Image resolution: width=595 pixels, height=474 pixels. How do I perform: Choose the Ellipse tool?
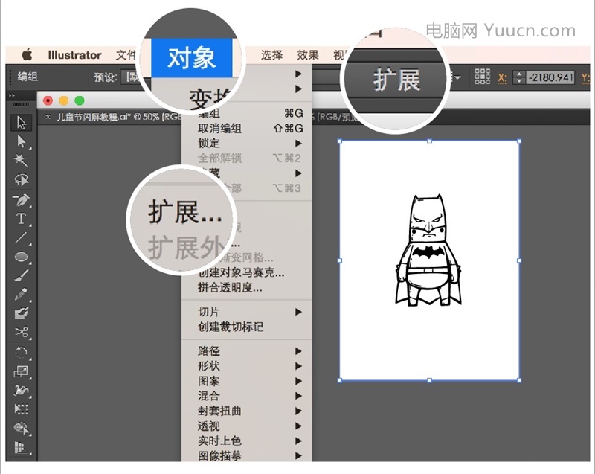coord(22,257)
